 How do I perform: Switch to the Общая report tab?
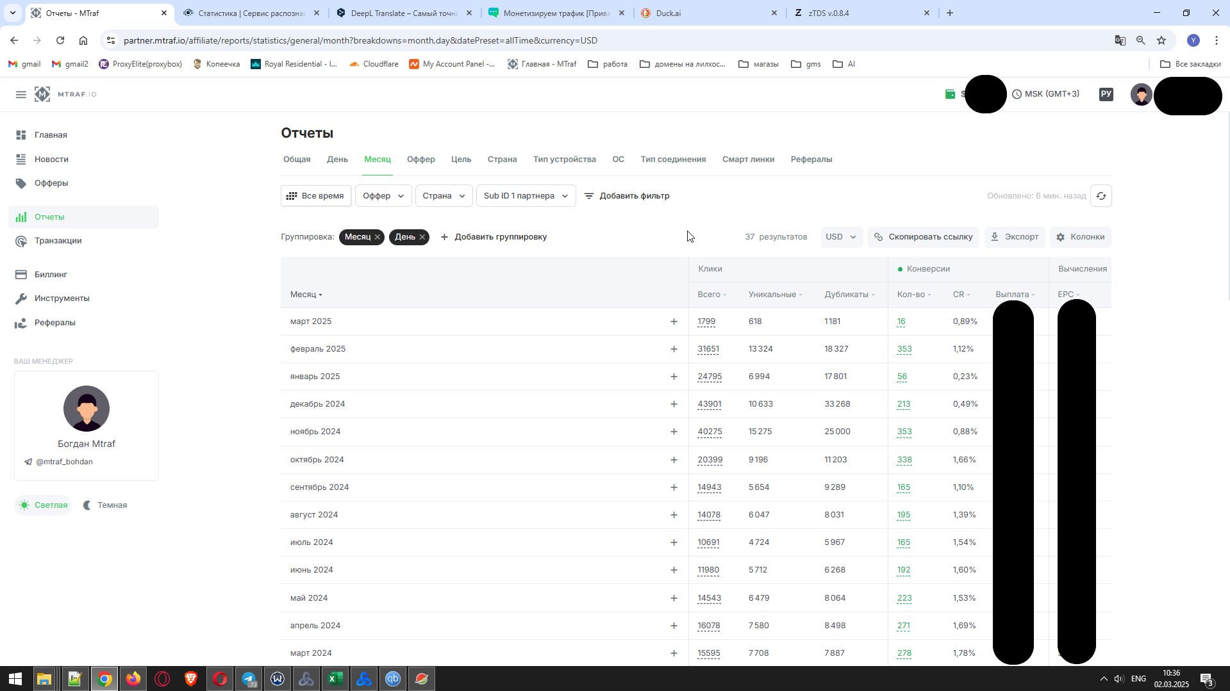point(297,159)
